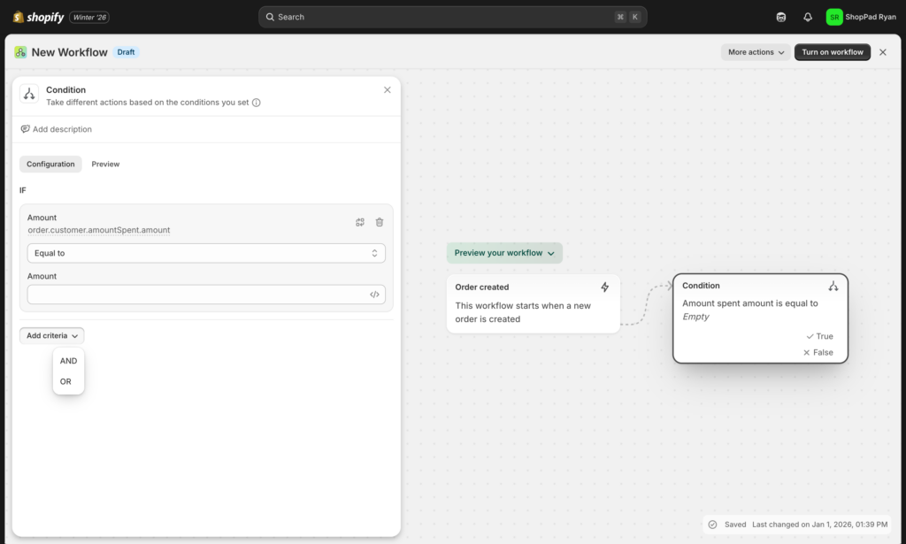This screenshot has width=906, height=544.
Task: Open the variable picker icon beside the trash icon
Action: (360, 222)
